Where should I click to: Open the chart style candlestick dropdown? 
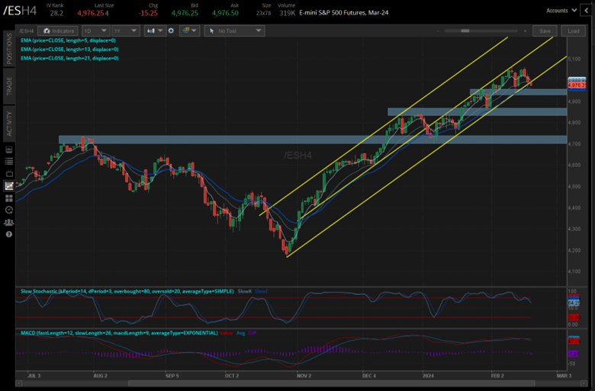155,30
